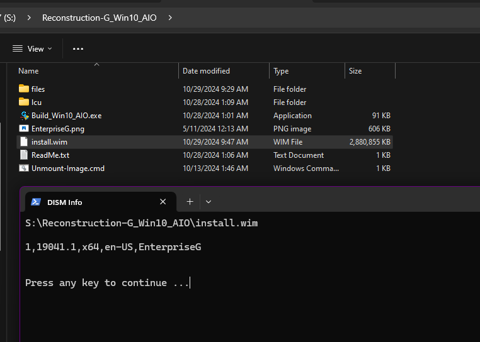Select the install.wim file icon
This screenshot has height=342, width=480.
tap(23, 142)
